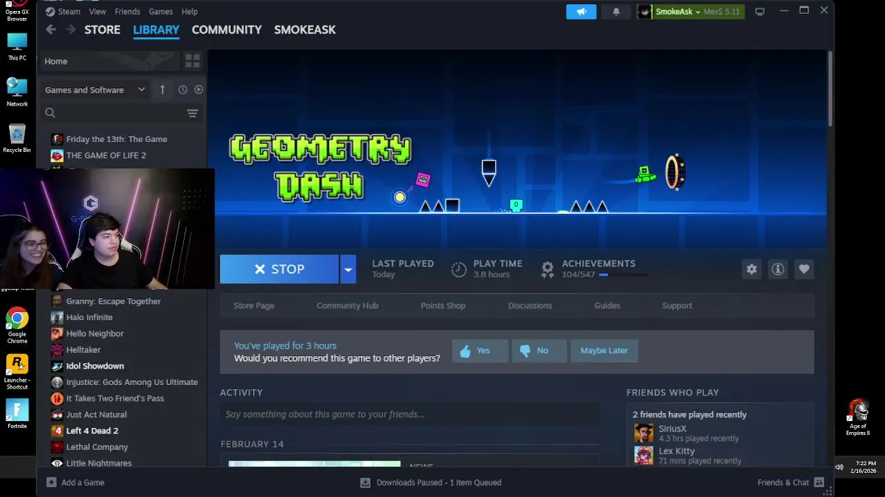
Task: Open Recycle Bin on desktop
Action: pos(17,138)
